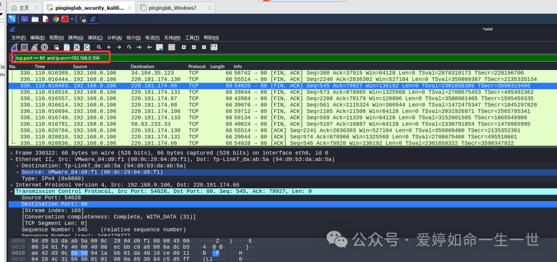Zoom out the packet text
557x262 pixels.
pyautogui.click(x=194, y=47)
